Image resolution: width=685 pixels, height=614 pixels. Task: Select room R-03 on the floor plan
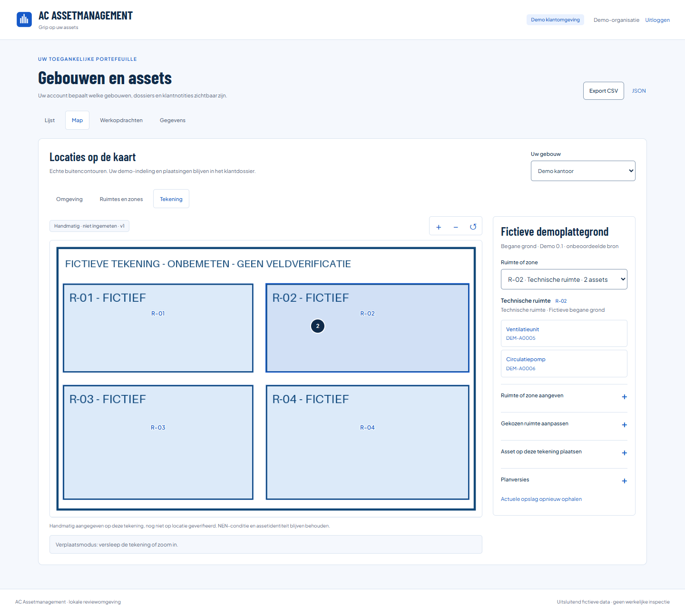pyautogui.click(x=158, y=442)
